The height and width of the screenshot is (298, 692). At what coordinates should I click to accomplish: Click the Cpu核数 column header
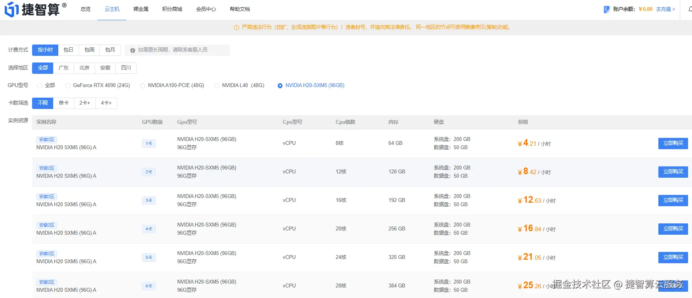345,122
